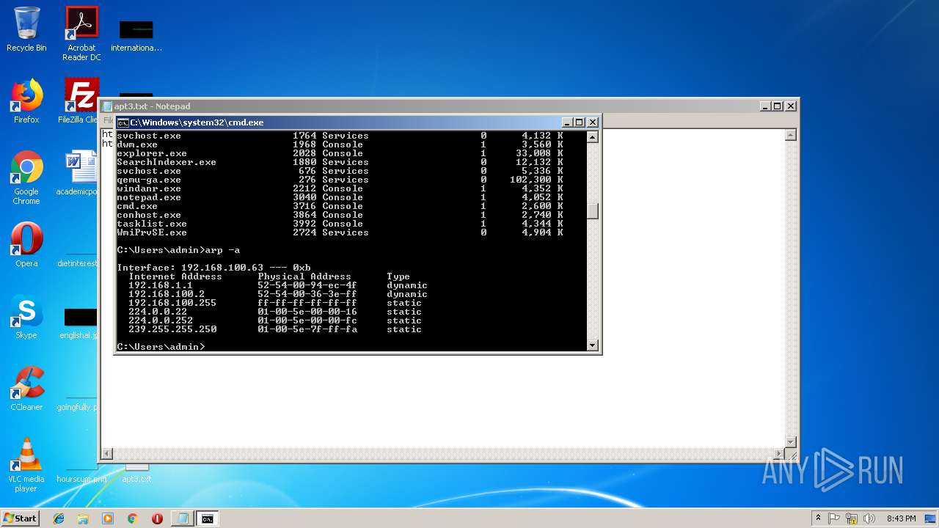Launch Acrobat Reader DC from desktop
This screenshot has width=939, height=528.
(x=81, y=34)
